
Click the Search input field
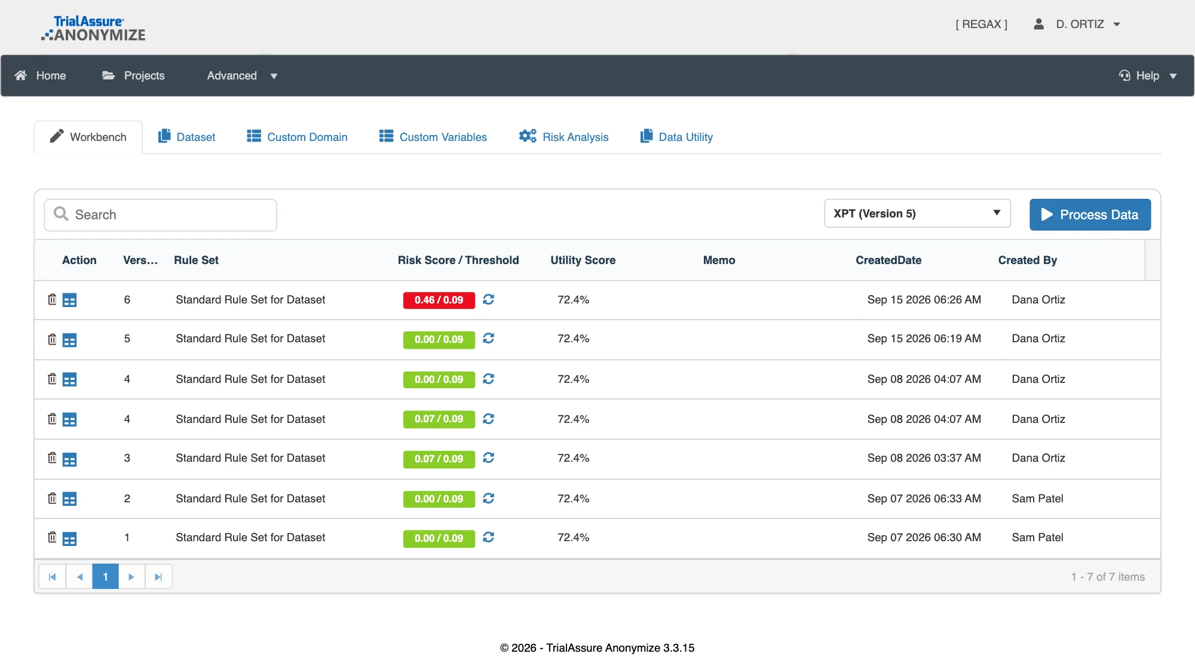(160, 215)
